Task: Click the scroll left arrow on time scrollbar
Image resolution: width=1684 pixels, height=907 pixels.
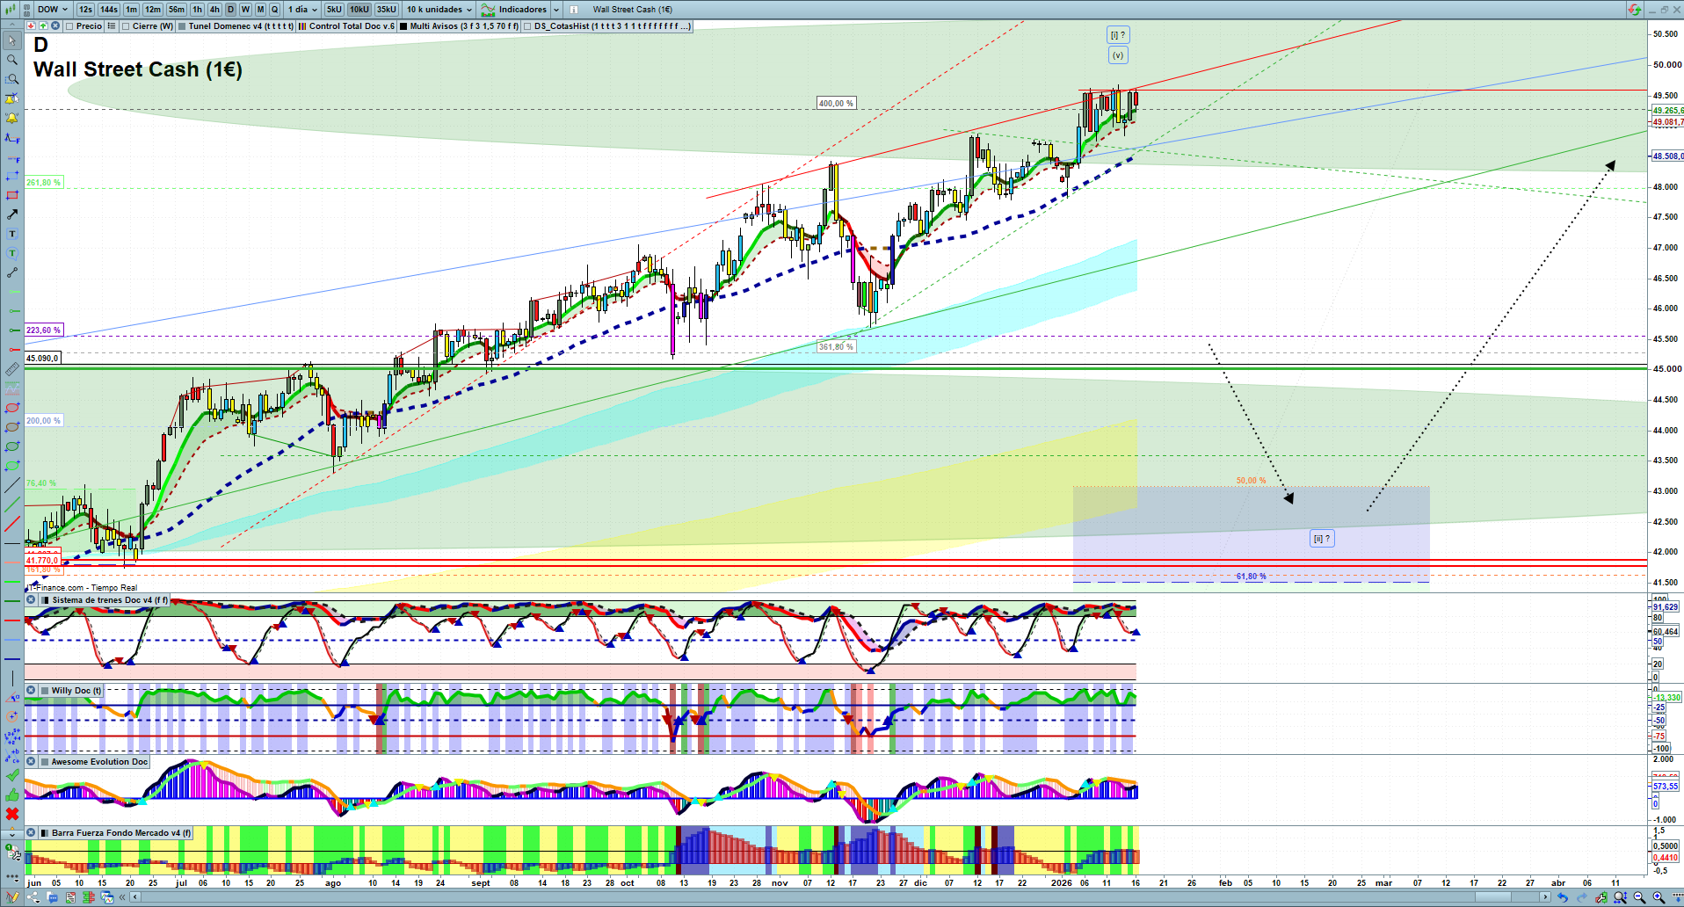Action: click(x=134, y=897)
